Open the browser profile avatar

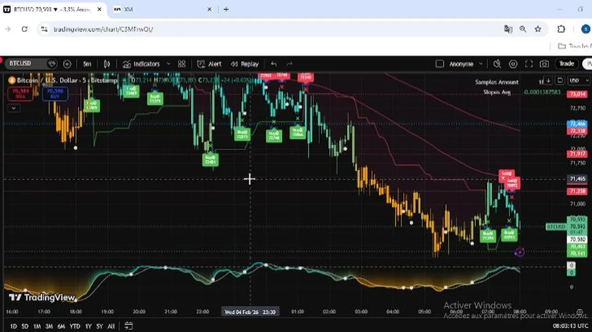[x=586, y=29]
